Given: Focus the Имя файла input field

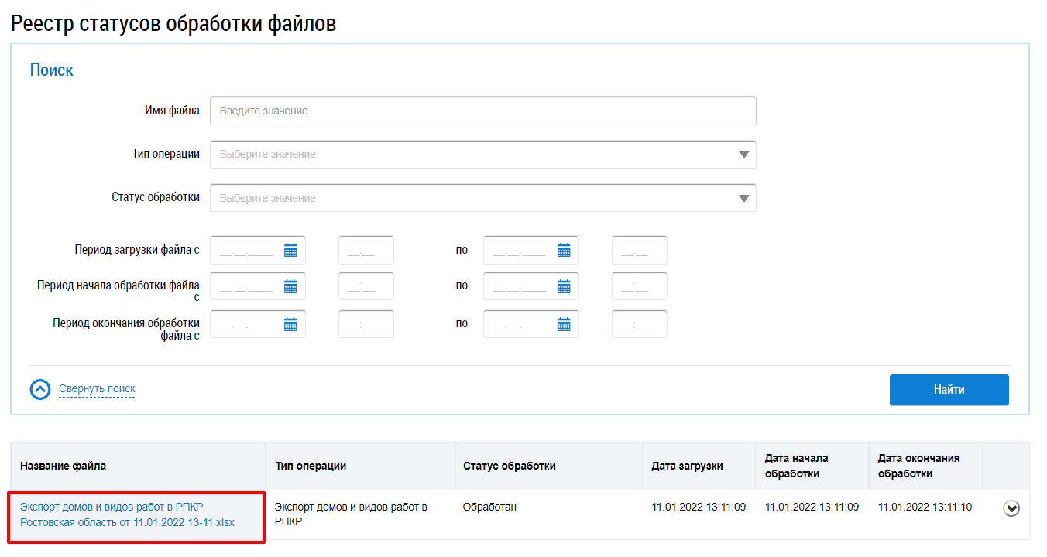Looking at the screenshot, I should 482,111.
